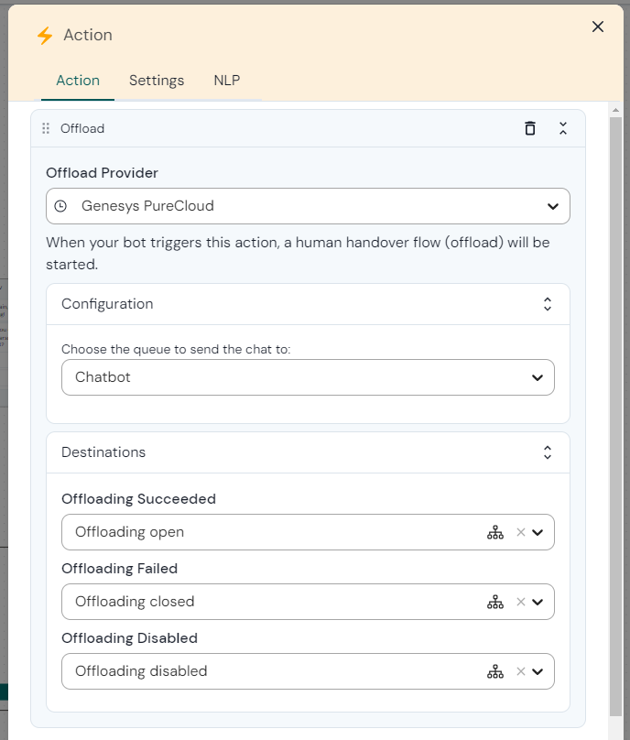The image size is (630, 740).
Task: Expand the Offloading Disabled dropdown arrow
Action: coord(538,671)
